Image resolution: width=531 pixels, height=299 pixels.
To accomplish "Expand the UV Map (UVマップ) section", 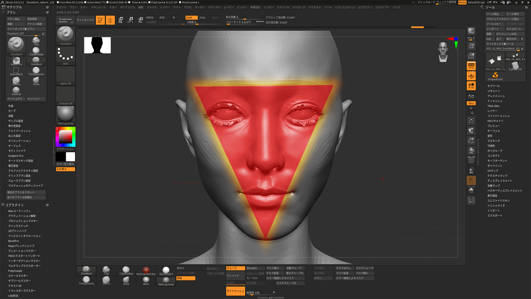I will coord(493,171).
